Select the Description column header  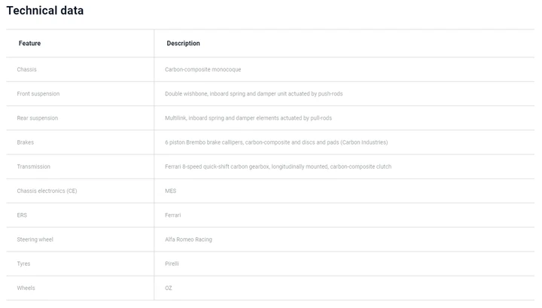click(x=183, y=43)
